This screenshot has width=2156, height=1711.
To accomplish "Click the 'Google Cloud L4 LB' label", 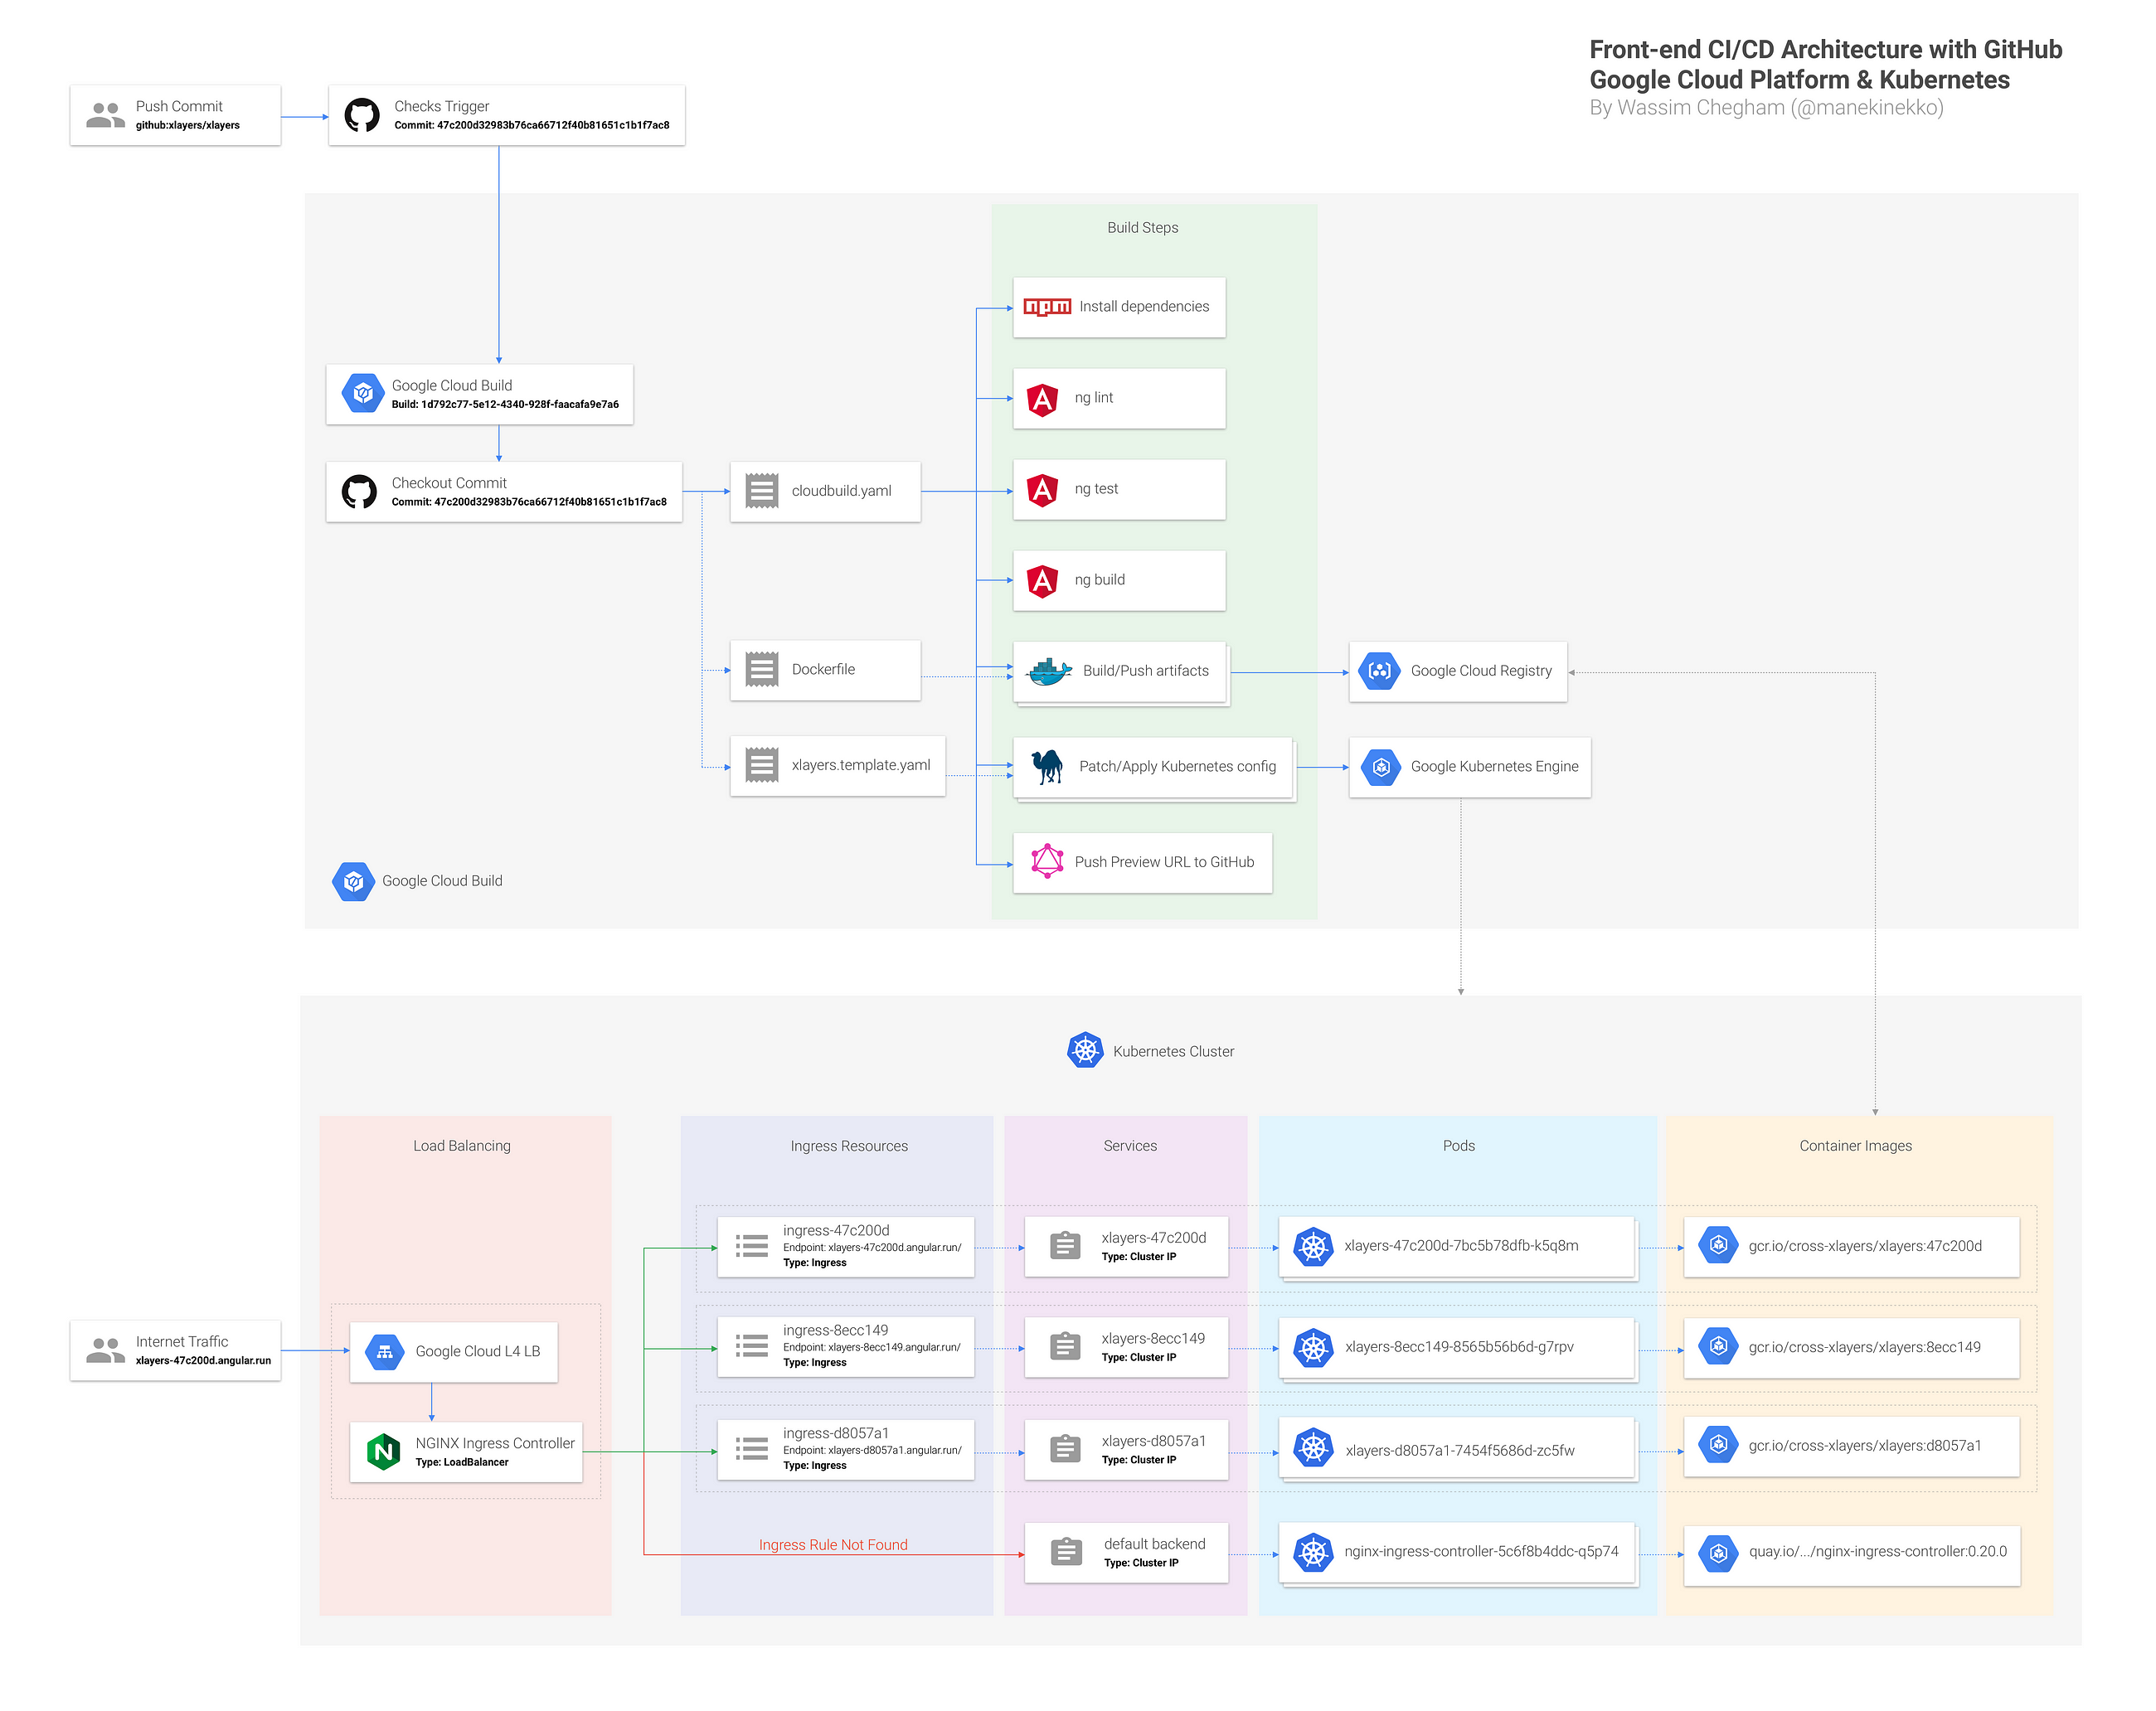I will (x=477, y=1352).
